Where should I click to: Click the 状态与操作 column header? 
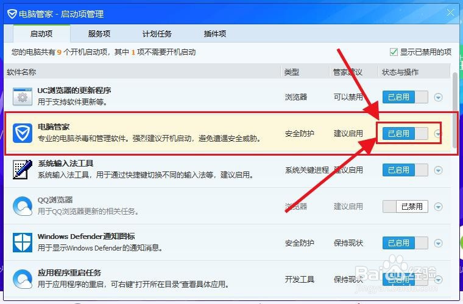coord(400,72)
